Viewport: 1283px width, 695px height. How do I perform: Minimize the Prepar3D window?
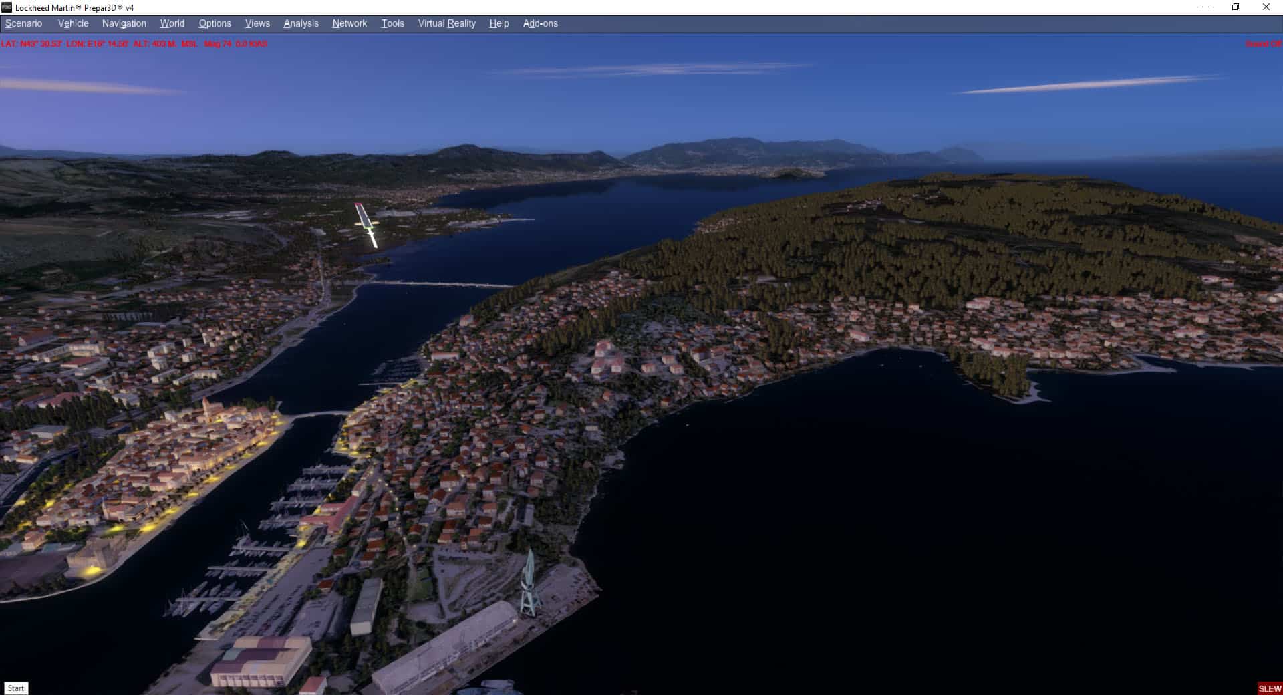pyautogui.click(x=1205, y=7)
